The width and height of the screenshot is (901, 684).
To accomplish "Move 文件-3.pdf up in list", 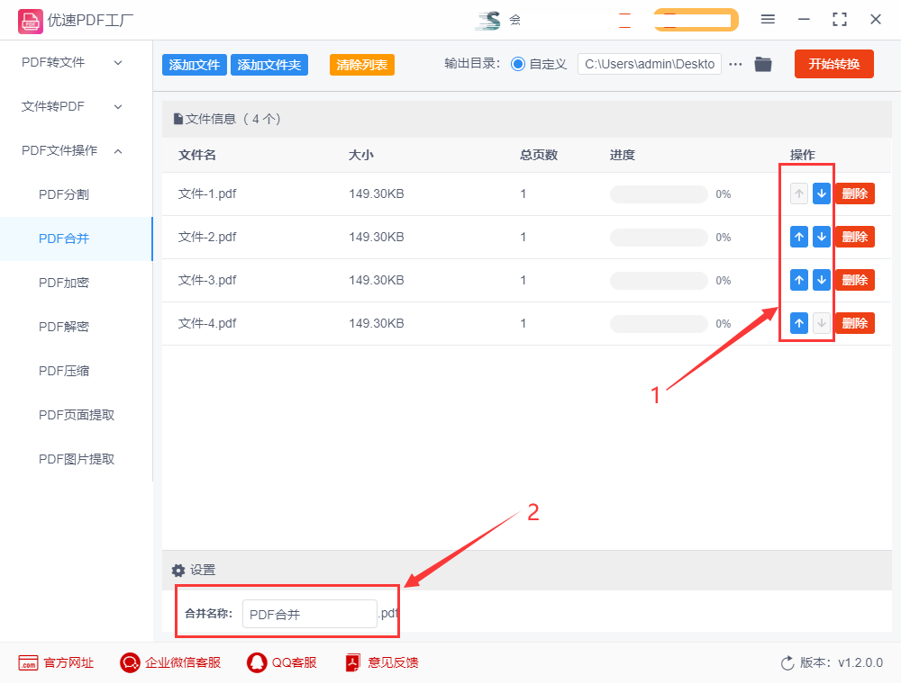I will [x=798, y=280].
